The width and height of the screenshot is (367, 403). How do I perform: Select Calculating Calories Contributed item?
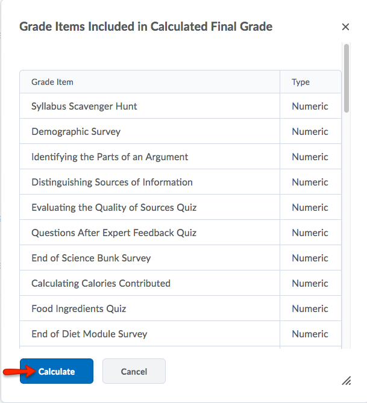pos(101,284)
